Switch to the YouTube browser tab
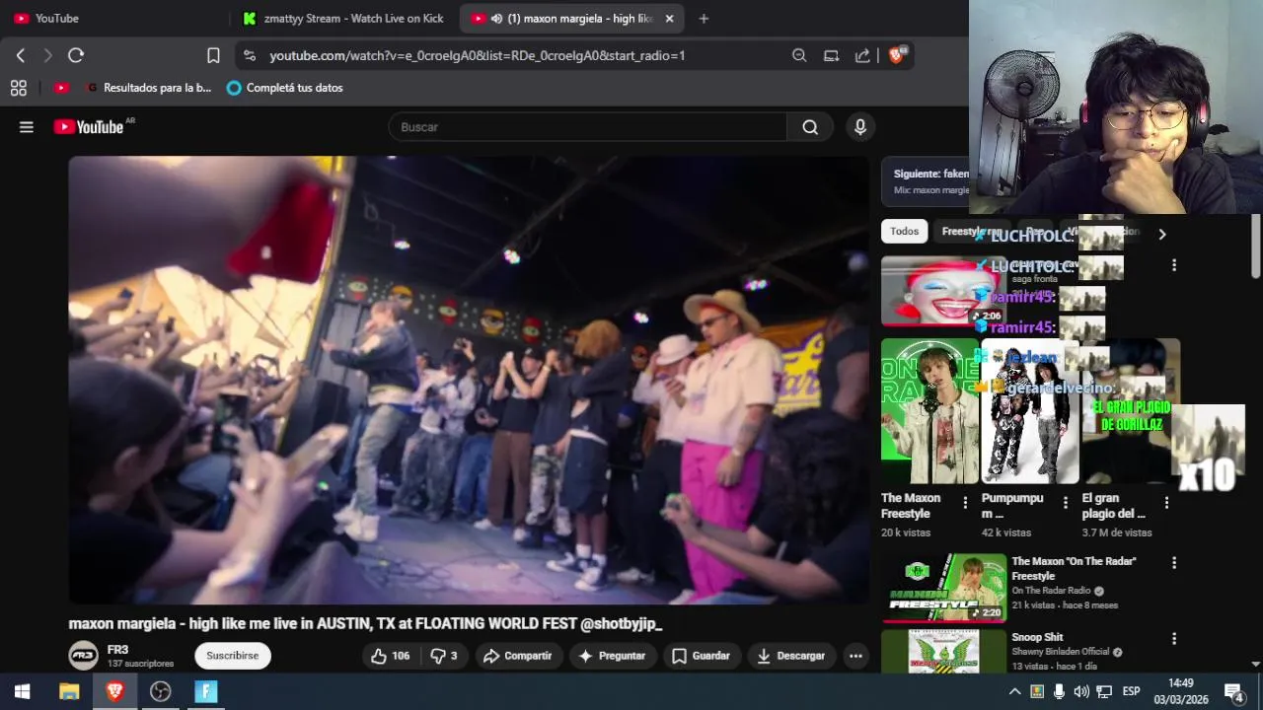 click(112, 18)
